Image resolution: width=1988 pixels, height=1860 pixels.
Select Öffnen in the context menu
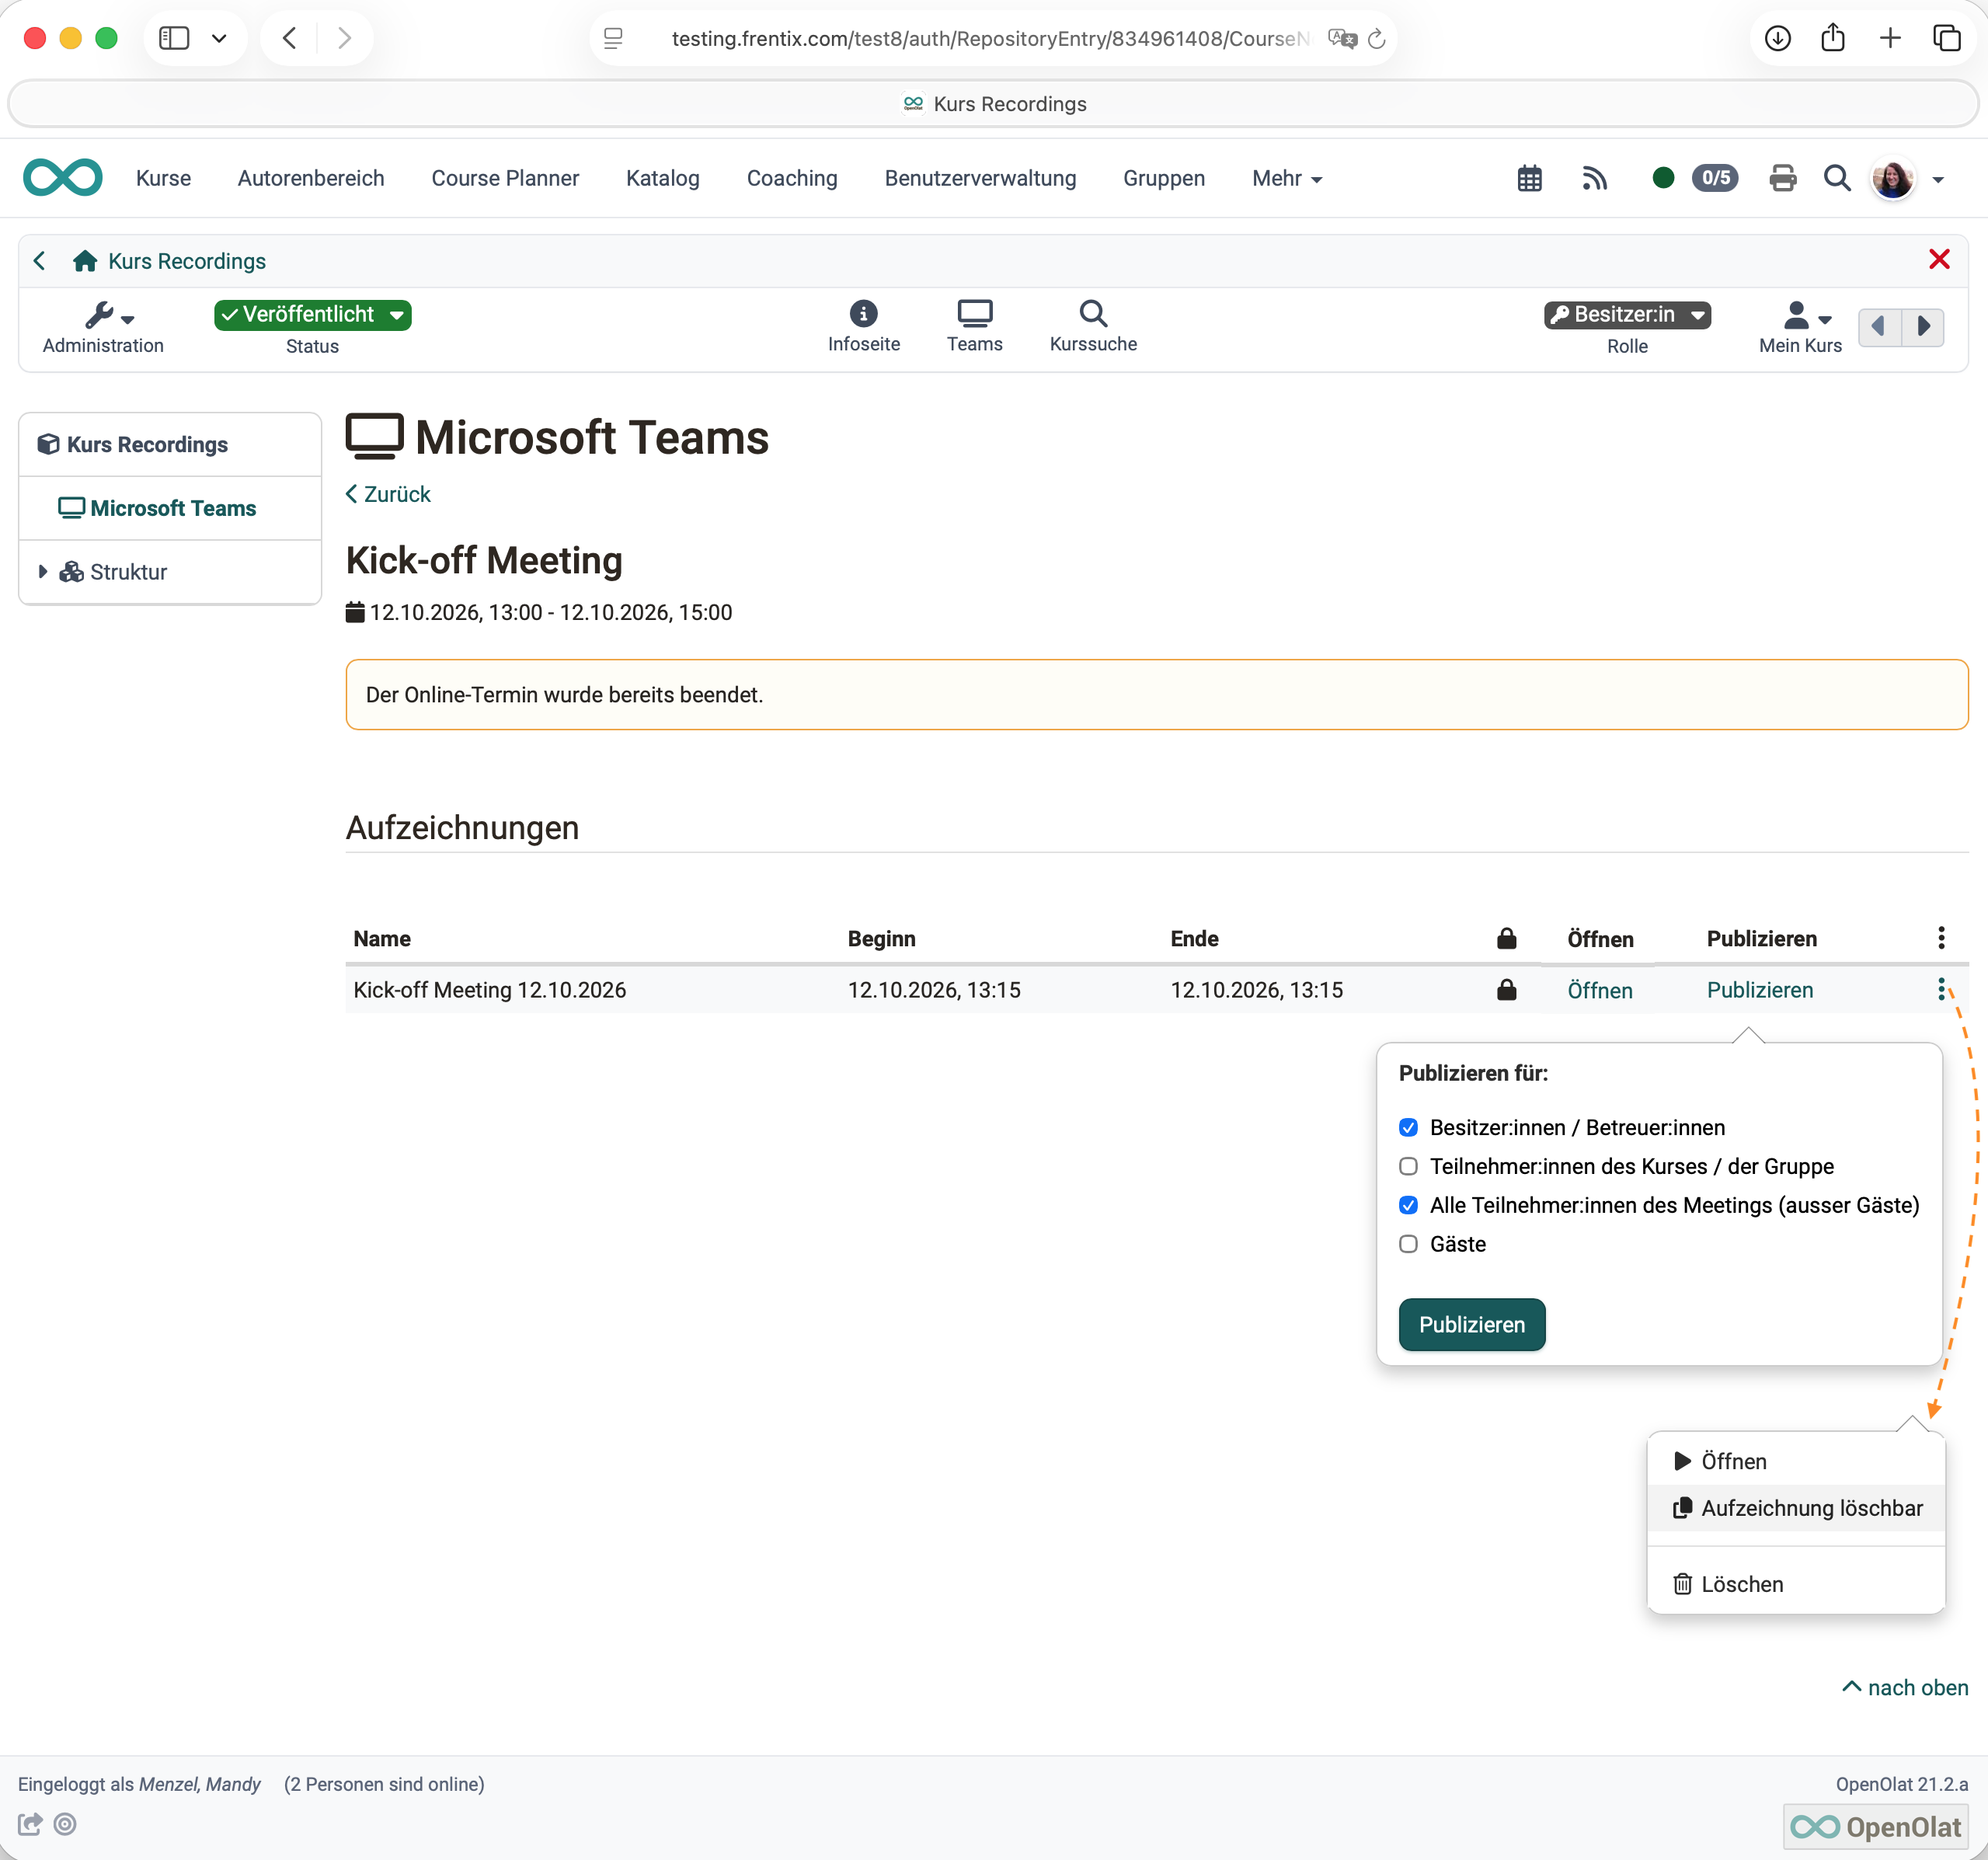click(x=1795, y=1462)
